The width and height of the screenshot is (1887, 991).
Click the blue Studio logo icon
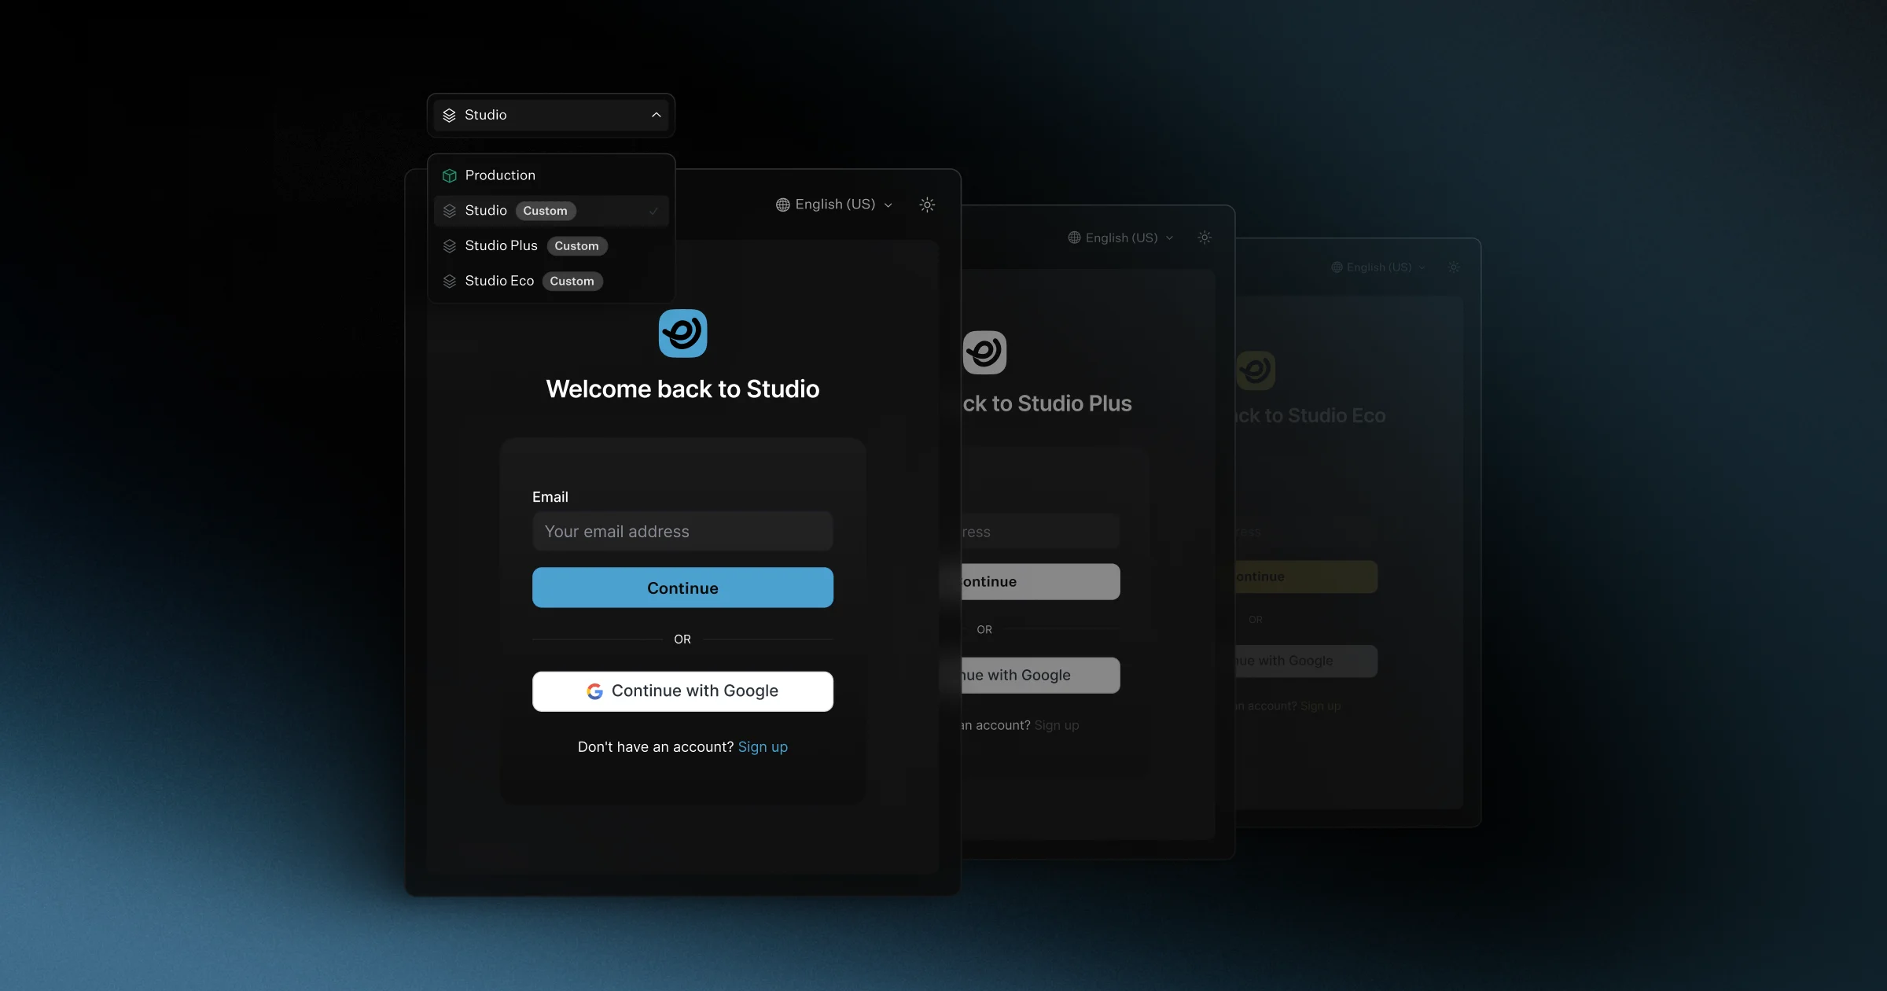(682, 333)
